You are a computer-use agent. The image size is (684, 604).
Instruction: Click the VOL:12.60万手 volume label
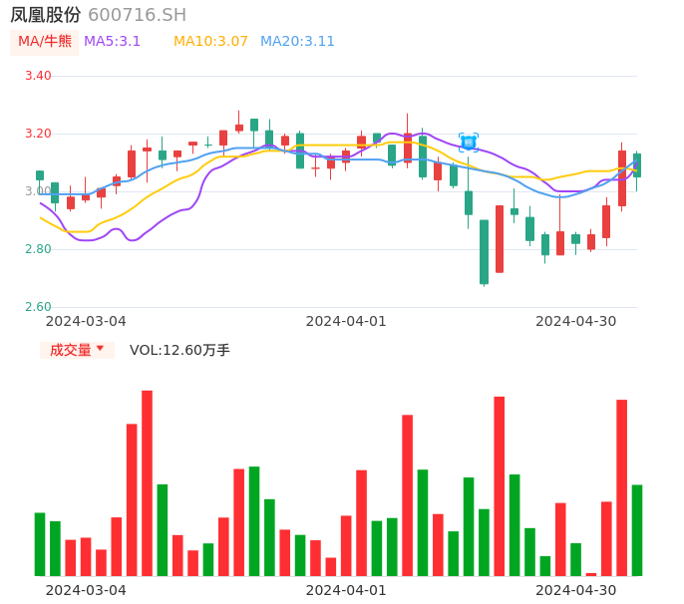pyautogui.click(x=179, y=350)
